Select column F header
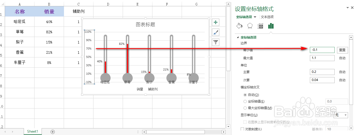Screen dimensions: 357x135 pyautogui.click(x=167, y=4)
